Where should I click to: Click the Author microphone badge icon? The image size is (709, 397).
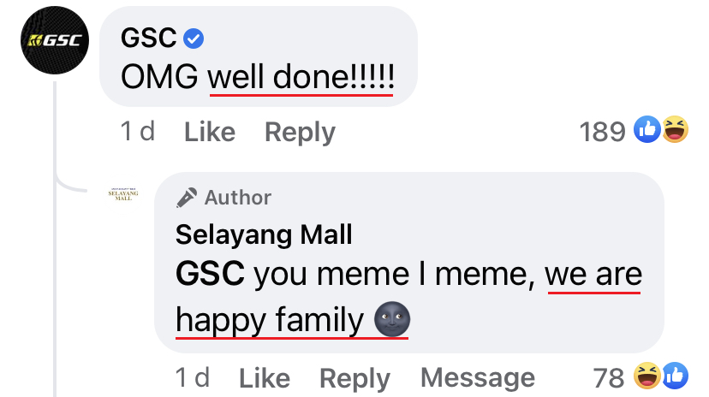(186, 198)
